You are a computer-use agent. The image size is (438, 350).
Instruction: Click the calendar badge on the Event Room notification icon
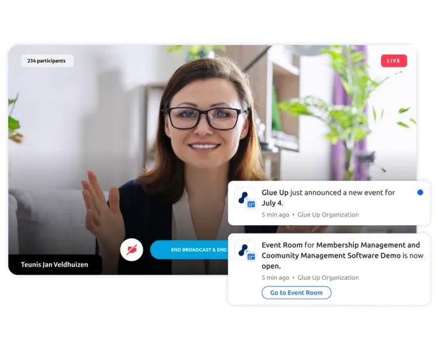pos(251,257)
